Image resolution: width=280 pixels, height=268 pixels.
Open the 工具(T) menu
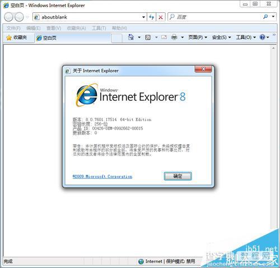[99, 28]
